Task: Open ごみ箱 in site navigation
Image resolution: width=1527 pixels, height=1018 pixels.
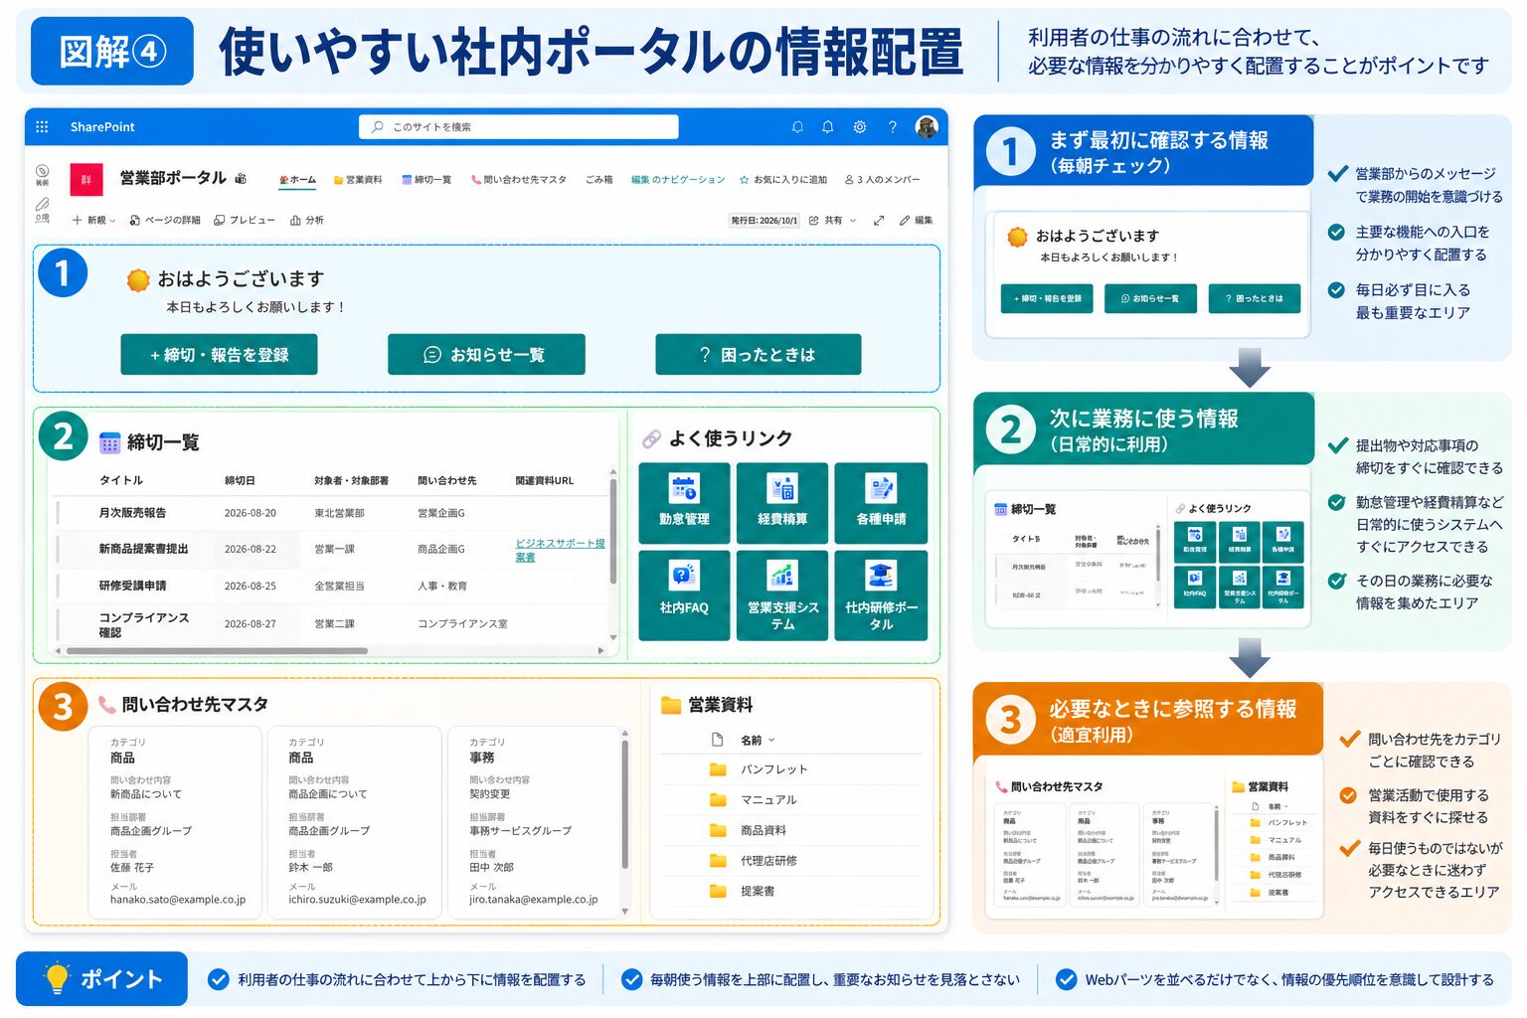Action: coord(599,180)
